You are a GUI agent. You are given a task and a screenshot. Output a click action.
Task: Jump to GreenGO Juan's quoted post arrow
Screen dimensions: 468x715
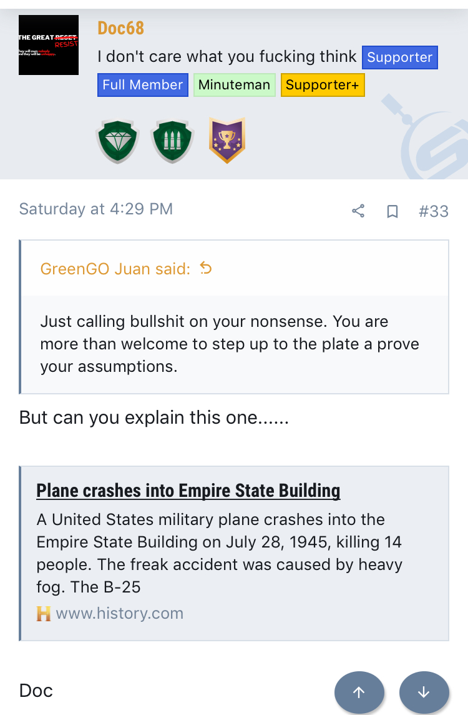(x=206, y=269)
